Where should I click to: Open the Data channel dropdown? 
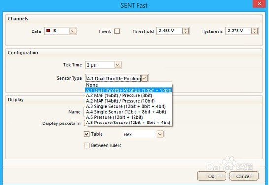point(73,31)
